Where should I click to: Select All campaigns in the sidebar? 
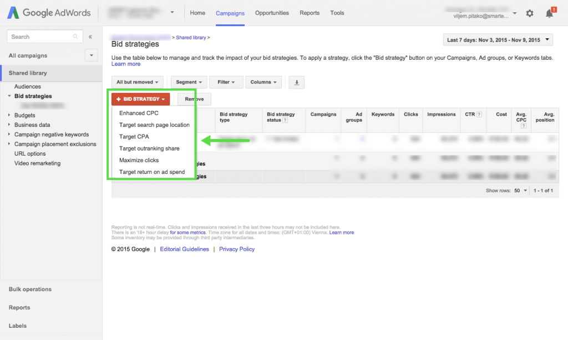pyautogui.click(x=28, y=55)
